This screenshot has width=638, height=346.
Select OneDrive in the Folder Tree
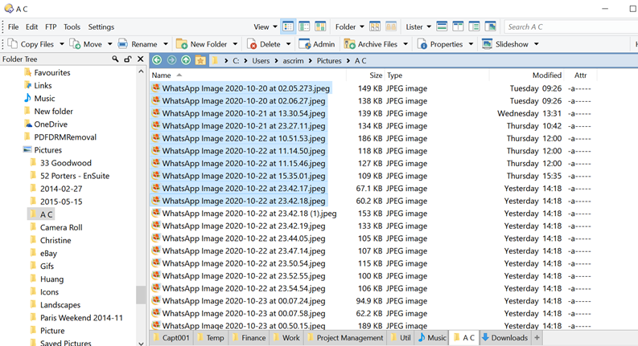click(x=51, y=124)
